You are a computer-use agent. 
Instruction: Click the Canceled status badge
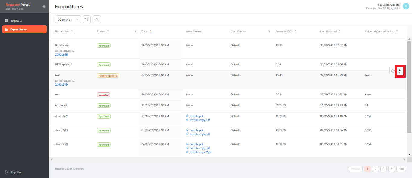click(103, 95)
